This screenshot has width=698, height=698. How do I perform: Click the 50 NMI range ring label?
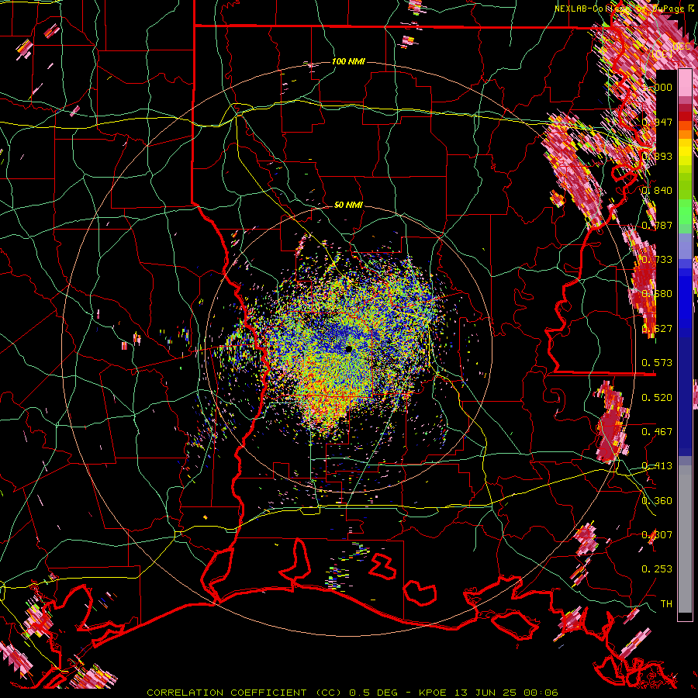348,206
